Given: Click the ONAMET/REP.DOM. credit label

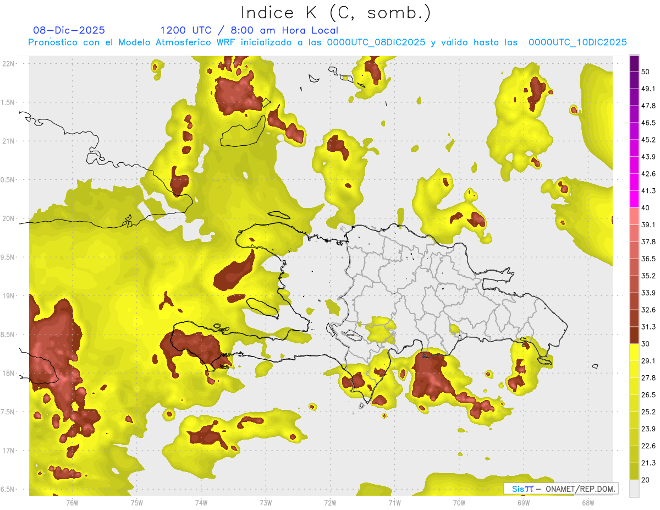Looking at the screenshot, I should pyautogui.click(x=580, y=489).
